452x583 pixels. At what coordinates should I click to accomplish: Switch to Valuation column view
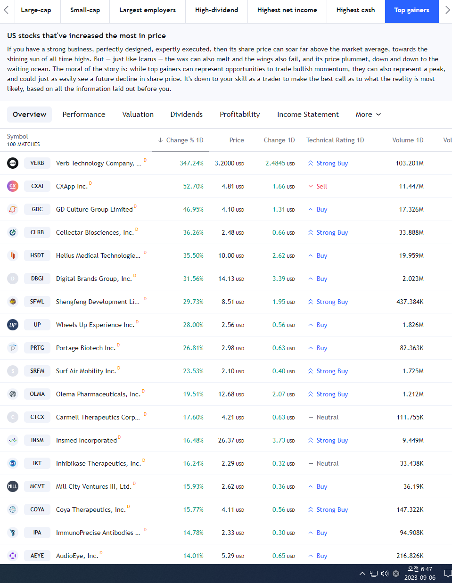coord(138,115)
